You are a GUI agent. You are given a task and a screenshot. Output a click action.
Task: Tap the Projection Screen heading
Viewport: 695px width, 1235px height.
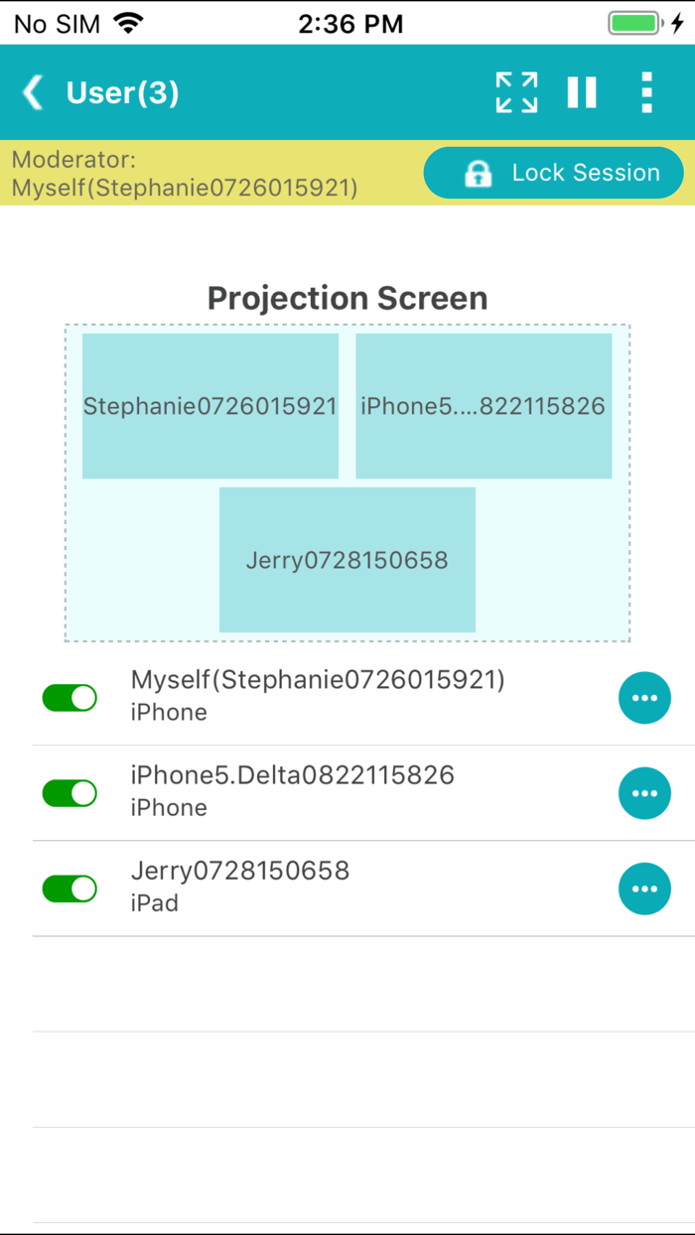[x=347, y=298]
